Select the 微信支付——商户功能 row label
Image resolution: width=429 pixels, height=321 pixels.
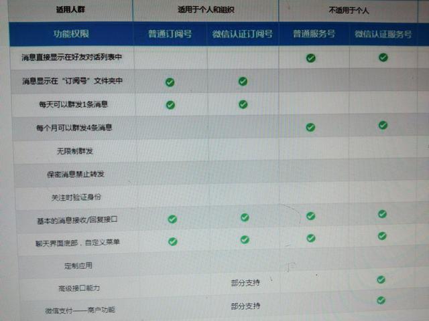click(x=80, y=310)
